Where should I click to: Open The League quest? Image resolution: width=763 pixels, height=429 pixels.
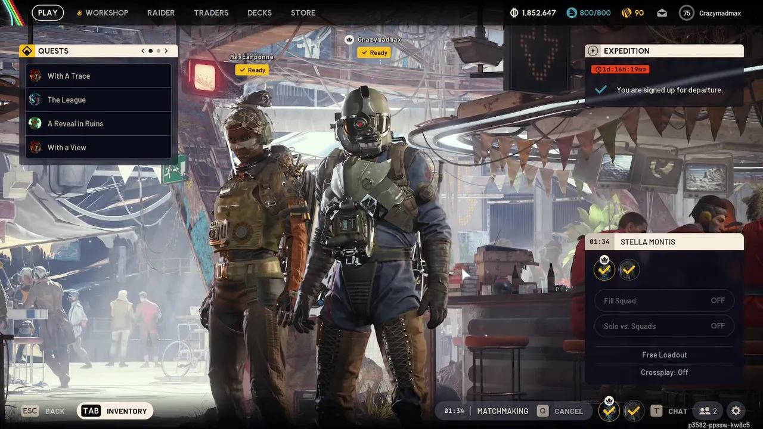pos(98,100)
